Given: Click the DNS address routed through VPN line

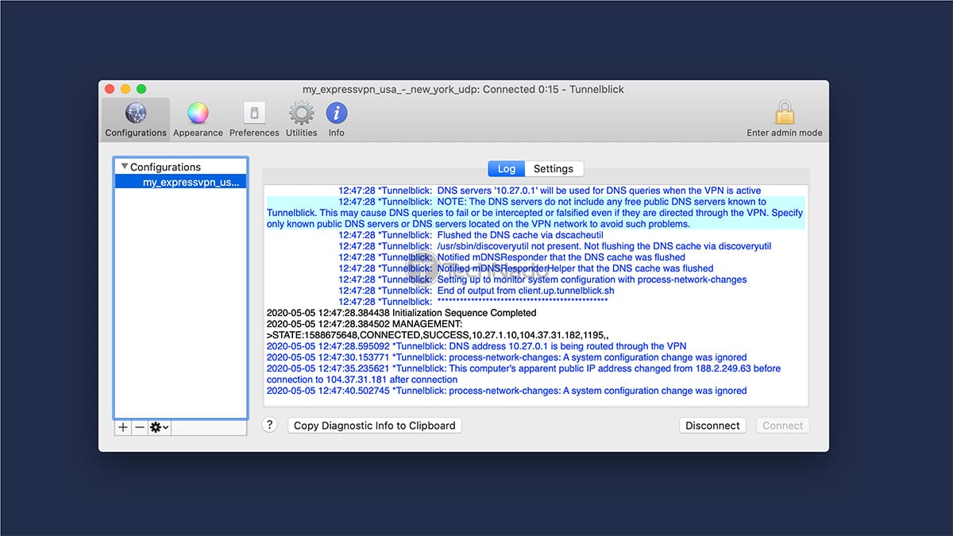Looking at the screenshot, I should [x=476, y=346].
